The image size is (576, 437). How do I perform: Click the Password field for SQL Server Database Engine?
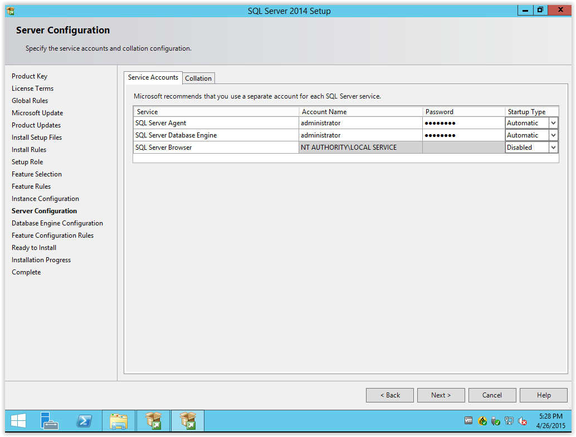click(463, 135)
